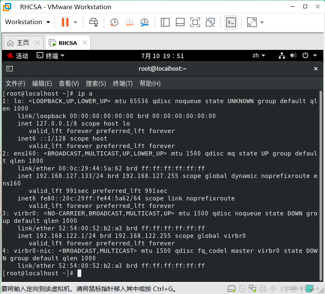This screenshot has height=294, width=325.
Task: Open the 活动 activities overview
Action: pyautogui.click(x=17, y=56)
